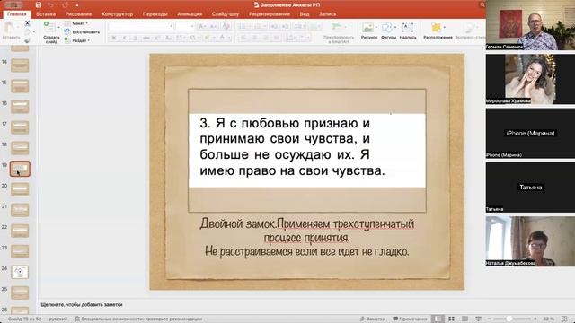Fit slide to window icon
This screenshot has width=575, height=323.
point(565,319)
